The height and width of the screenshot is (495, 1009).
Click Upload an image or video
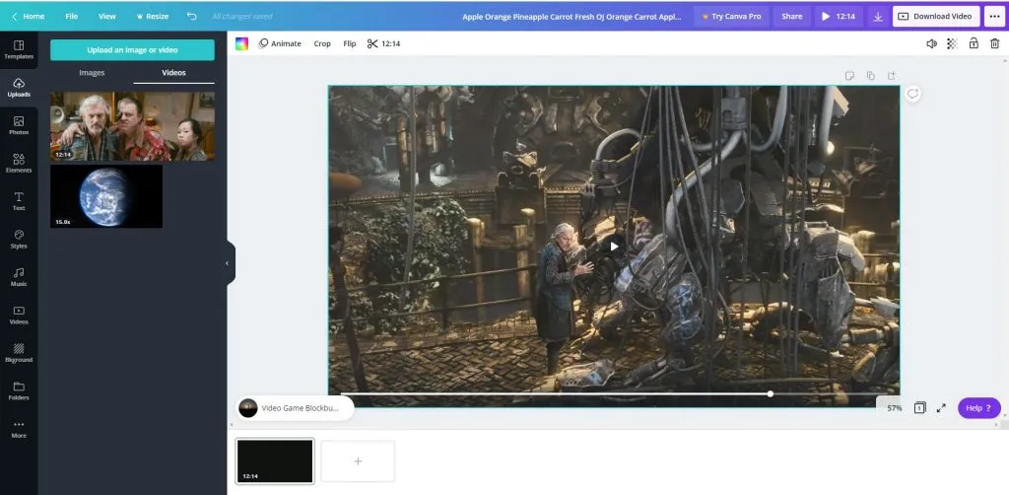click(x=132, y=49)
